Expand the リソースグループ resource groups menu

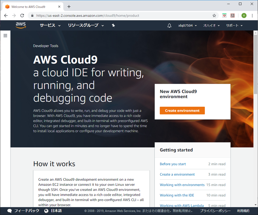[86, 25]
